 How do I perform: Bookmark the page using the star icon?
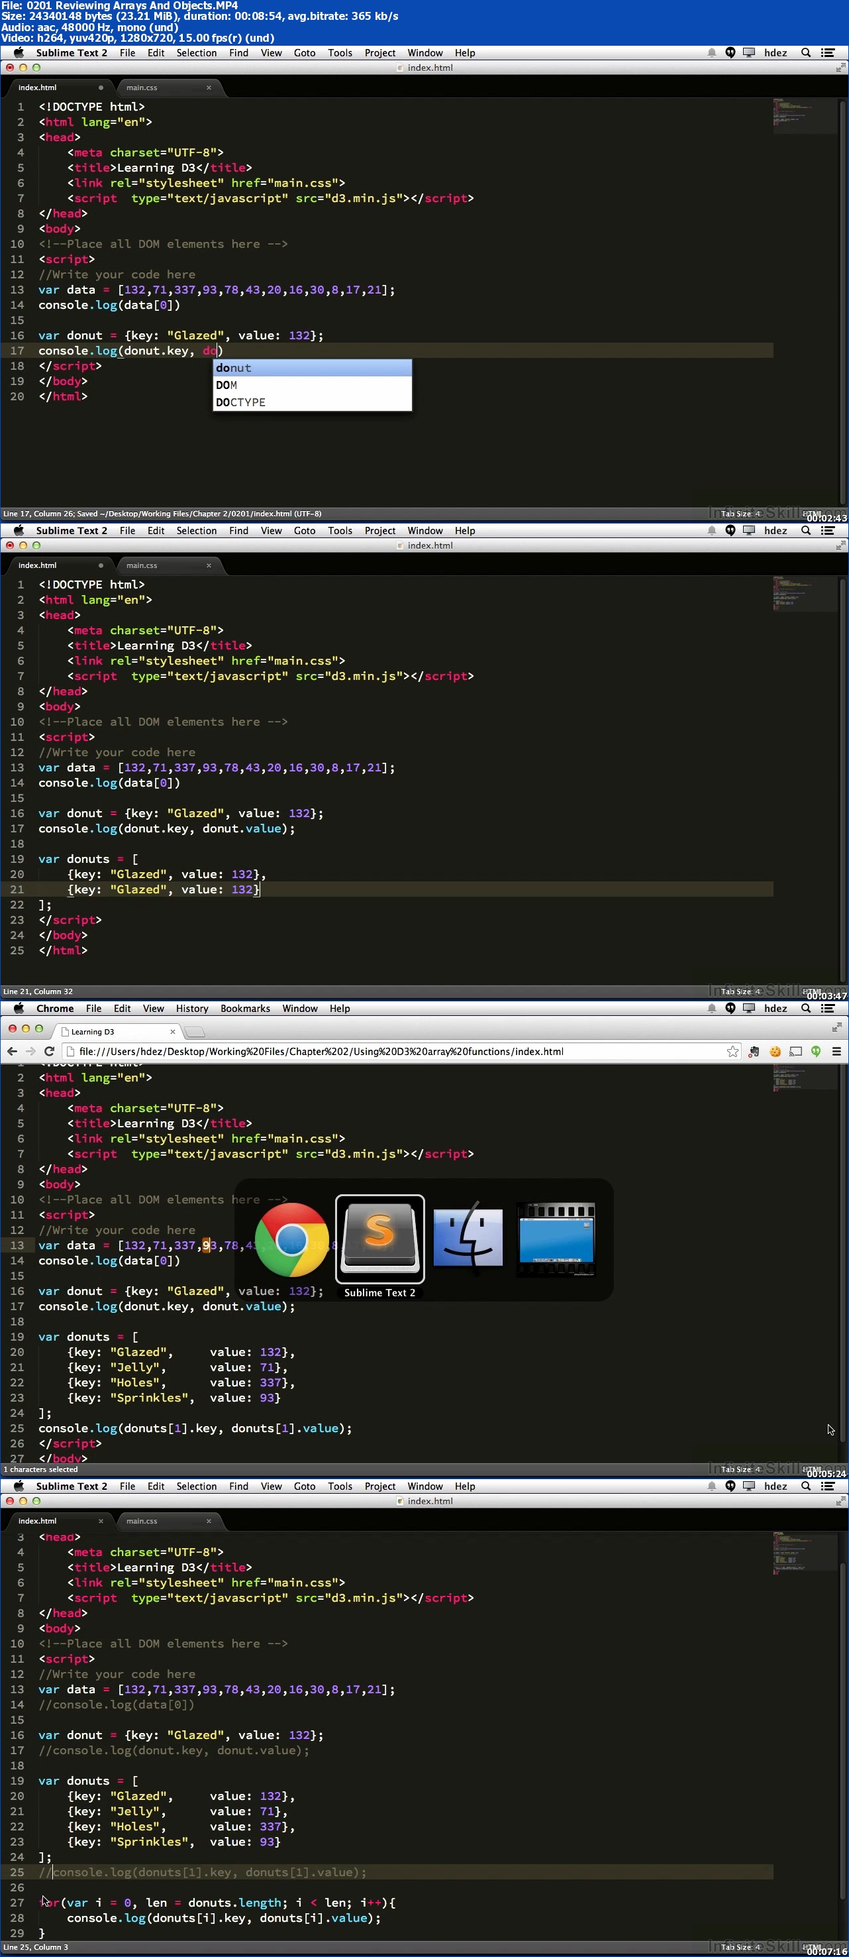732,1052
